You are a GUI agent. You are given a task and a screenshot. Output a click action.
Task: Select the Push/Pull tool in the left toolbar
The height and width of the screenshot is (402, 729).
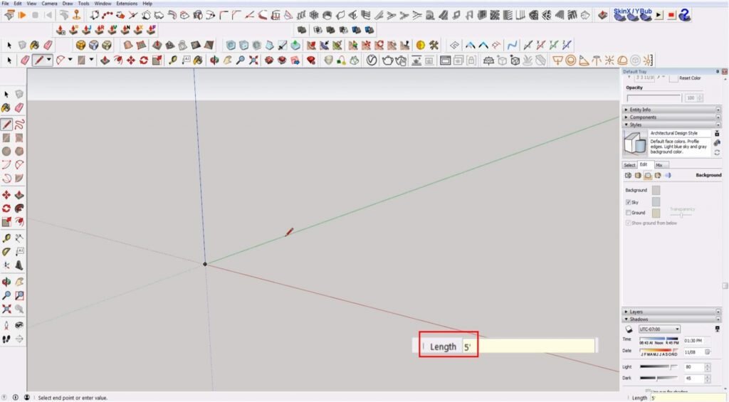19,195
